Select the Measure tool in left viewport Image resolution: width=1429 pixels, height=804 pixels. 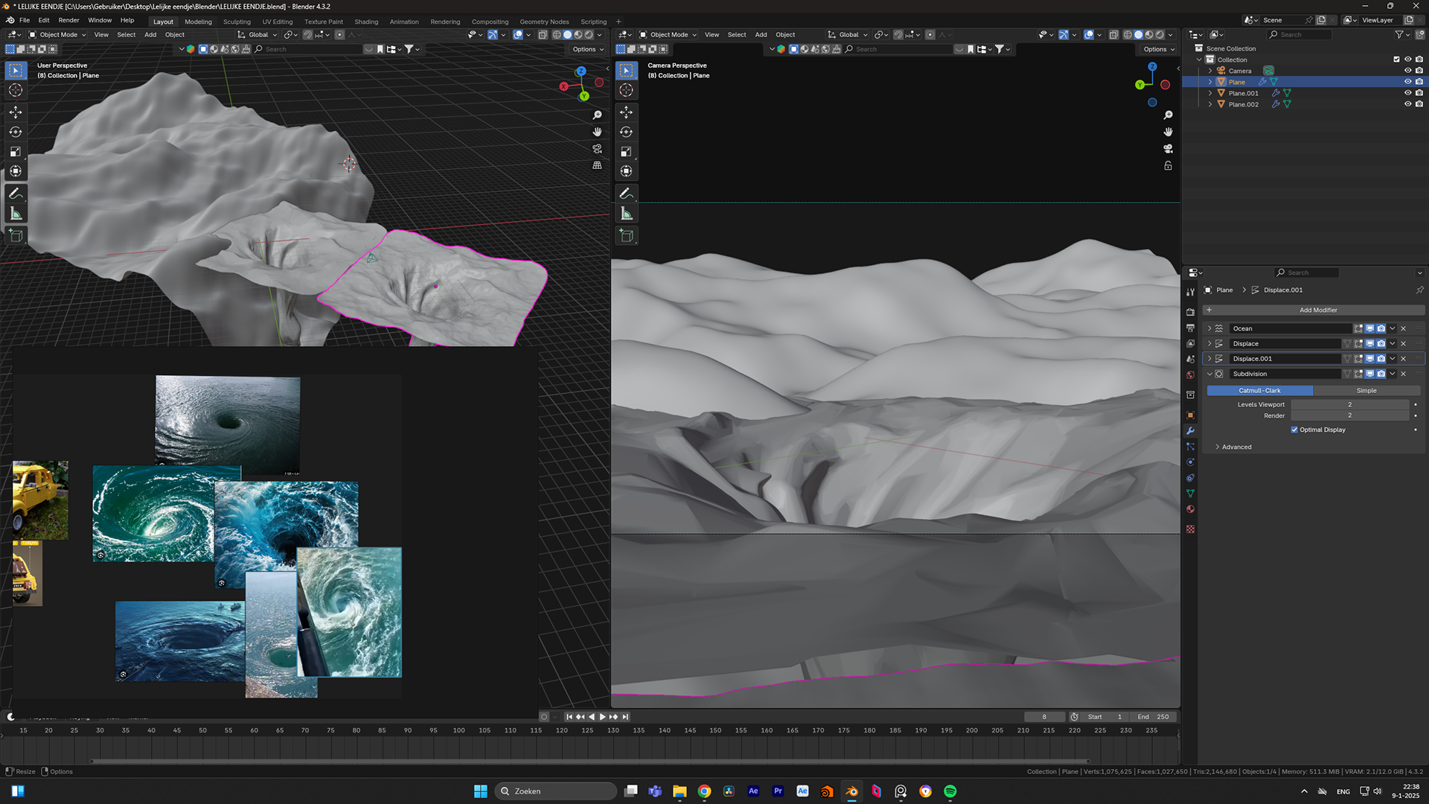[16, 214]
